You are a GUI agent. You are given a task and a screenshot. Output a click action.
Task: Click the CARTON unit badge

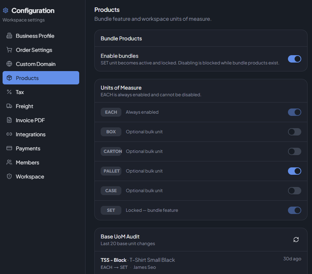111,151
